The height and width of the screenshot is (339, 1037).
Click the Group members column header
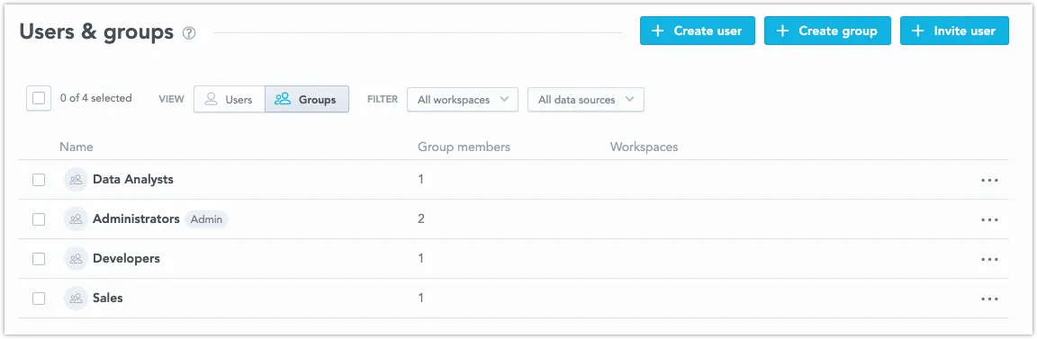[x=464, y=147]
